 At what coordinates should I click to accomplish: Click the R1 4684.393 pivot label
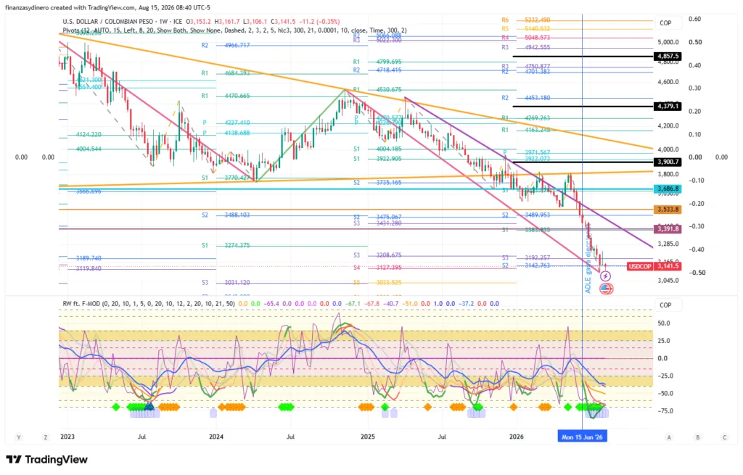click(226, 73)
